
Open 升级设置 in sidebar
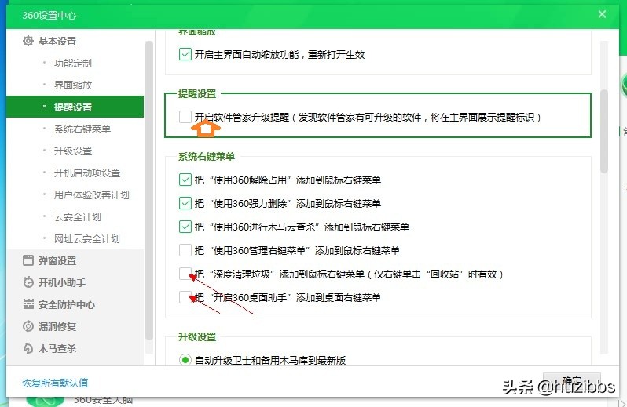tap(73, 151)
